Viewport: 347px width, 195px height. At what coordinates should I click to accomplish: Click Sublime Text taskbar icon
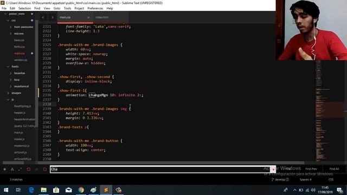pos(106,190)
